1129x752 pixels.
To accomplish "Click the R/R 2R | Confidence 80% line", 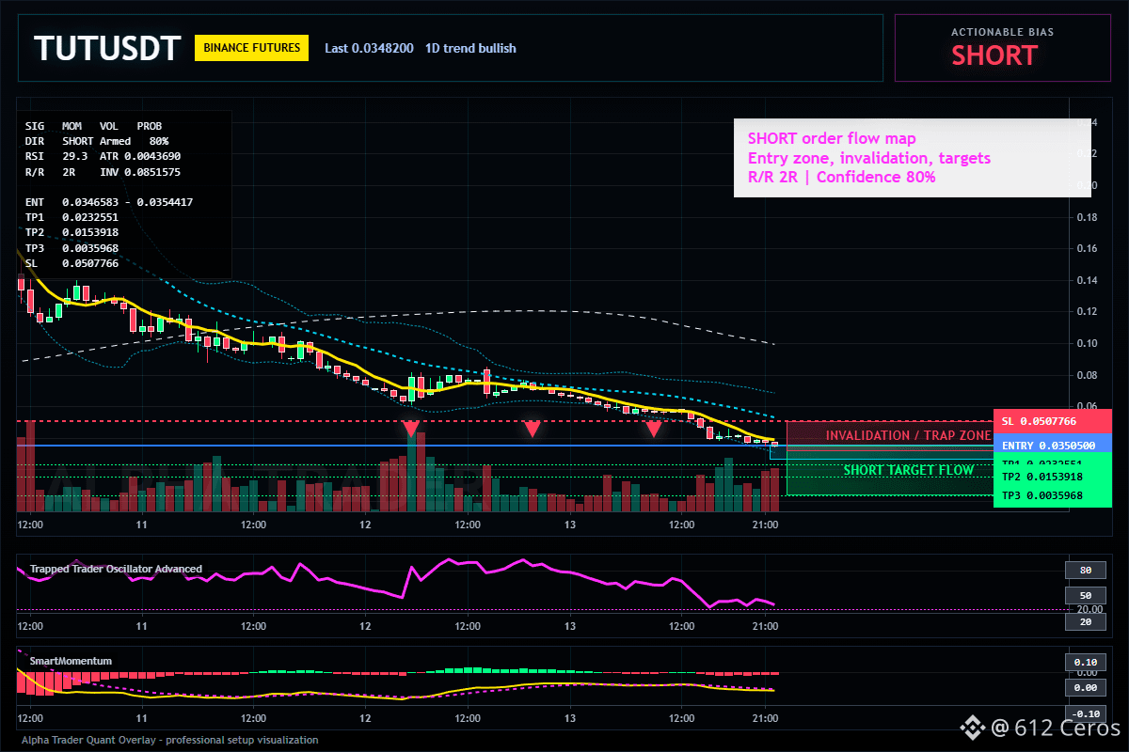I will click(x=842, y=177).
